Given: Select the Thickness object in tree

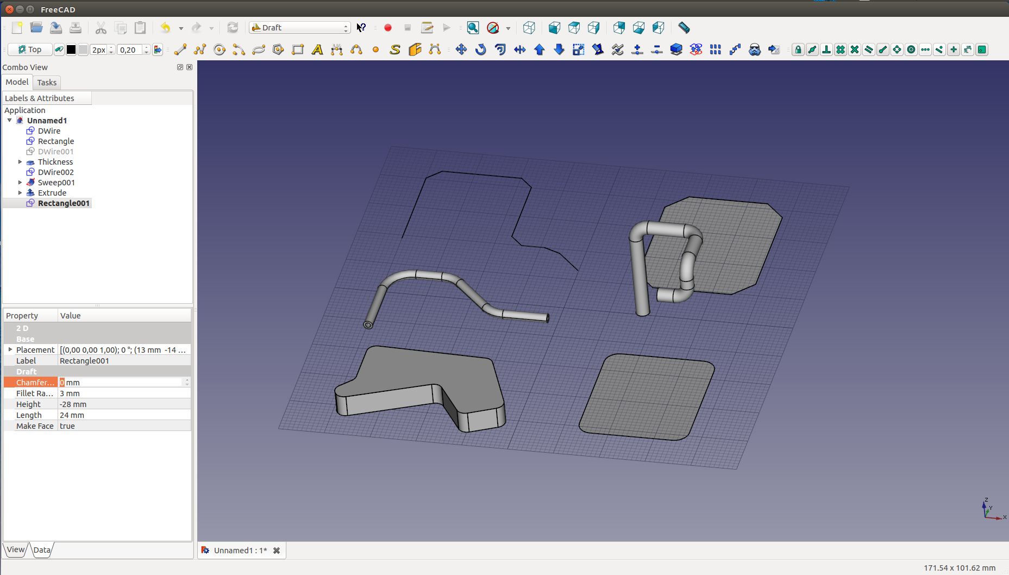Looking at the screenshot, I should pos(55,162).
